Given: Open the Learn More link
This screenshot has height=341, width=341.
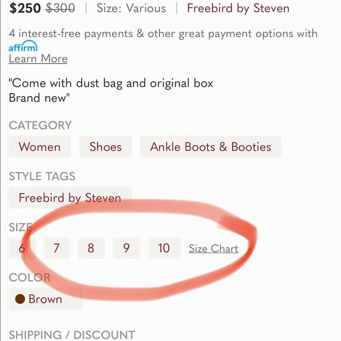Looking at the screenshot, I should click(x=38, y=59).
